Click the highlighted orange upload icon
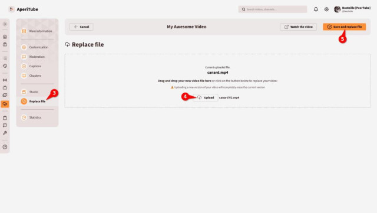 [5, 104]
